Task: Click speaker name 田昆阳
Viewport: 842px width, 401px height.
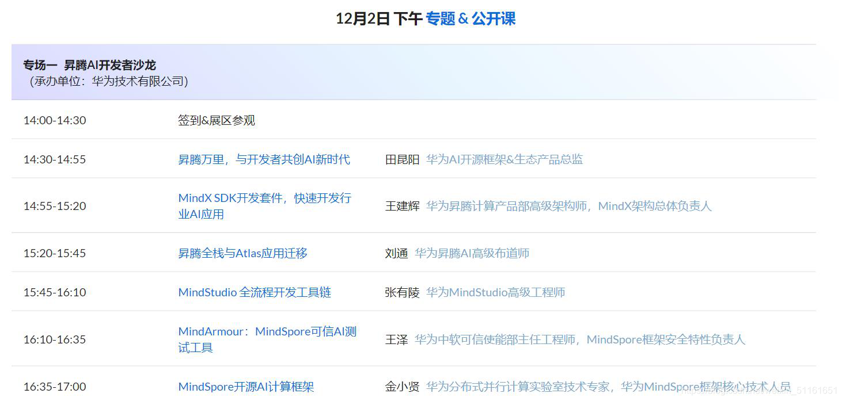Action: coord(403,159)
